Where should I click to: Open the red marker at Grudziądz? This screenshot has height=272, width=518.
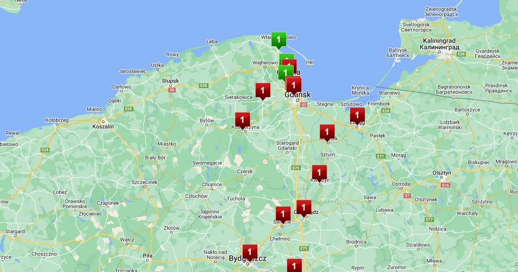(x=303, y=207)
